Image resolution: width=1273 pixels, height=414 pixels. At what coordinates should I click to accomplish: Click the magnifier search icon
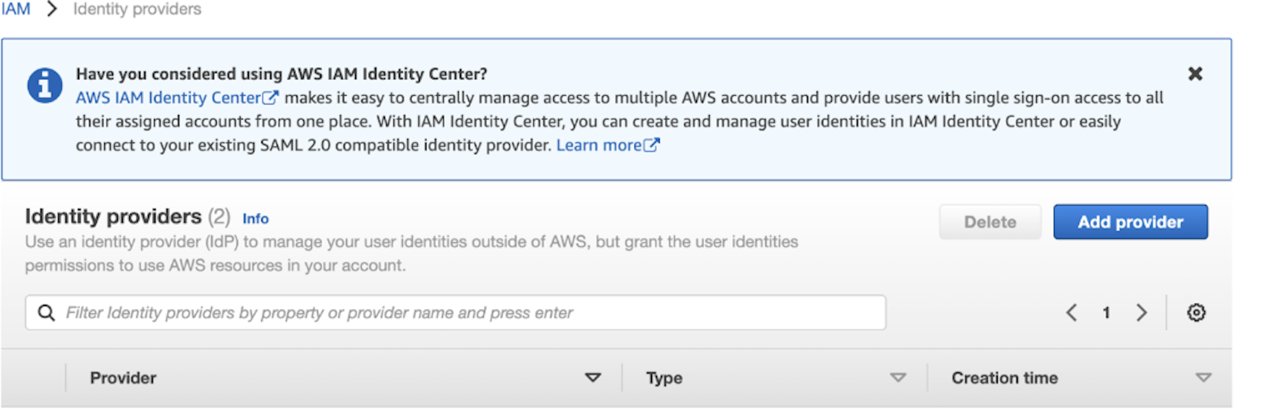point(47,313)
